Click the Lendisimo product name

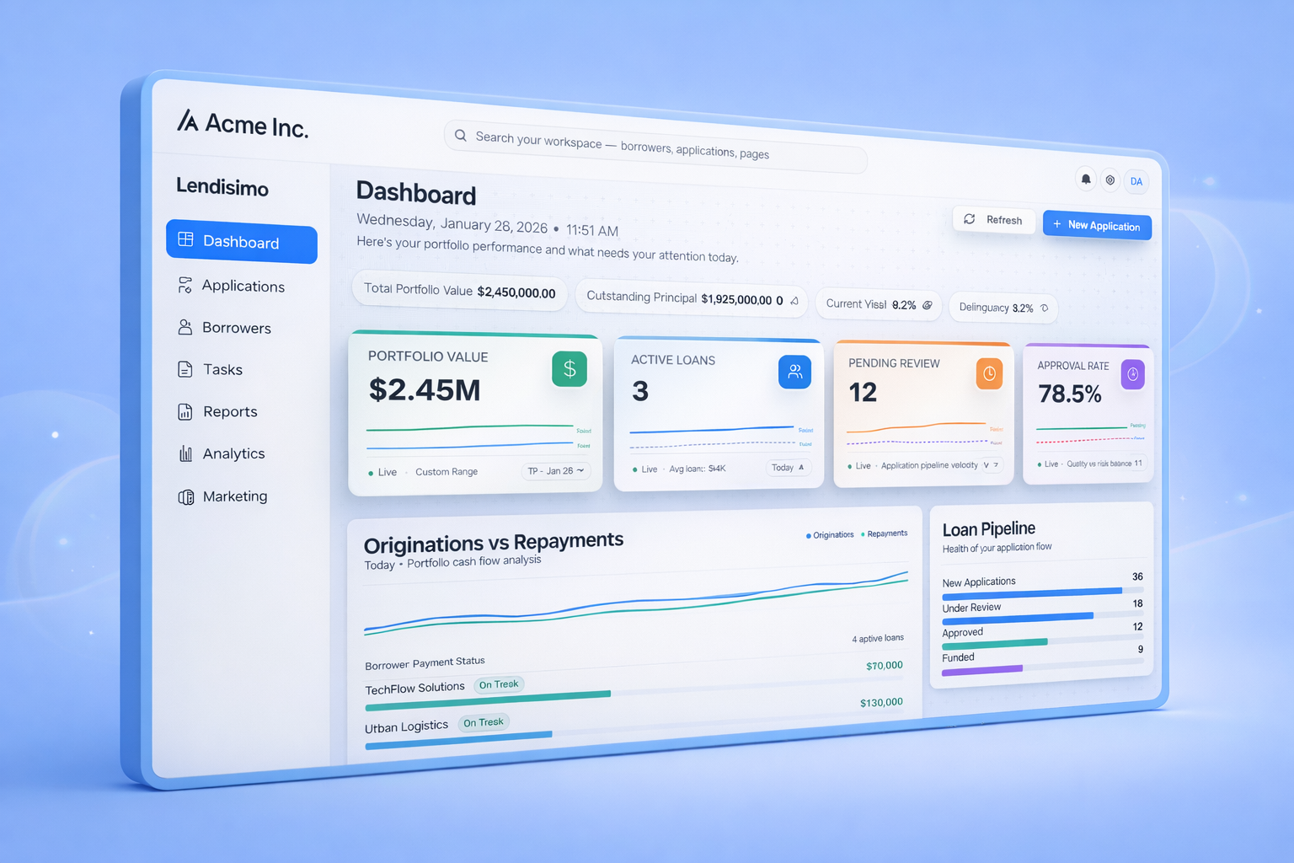click(x=222, y=187)
